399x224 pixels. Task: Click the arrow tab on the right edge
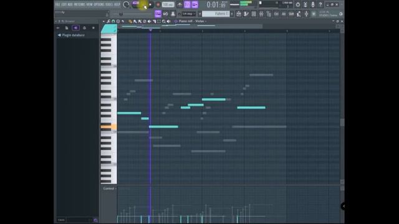[x=343, y=206]
